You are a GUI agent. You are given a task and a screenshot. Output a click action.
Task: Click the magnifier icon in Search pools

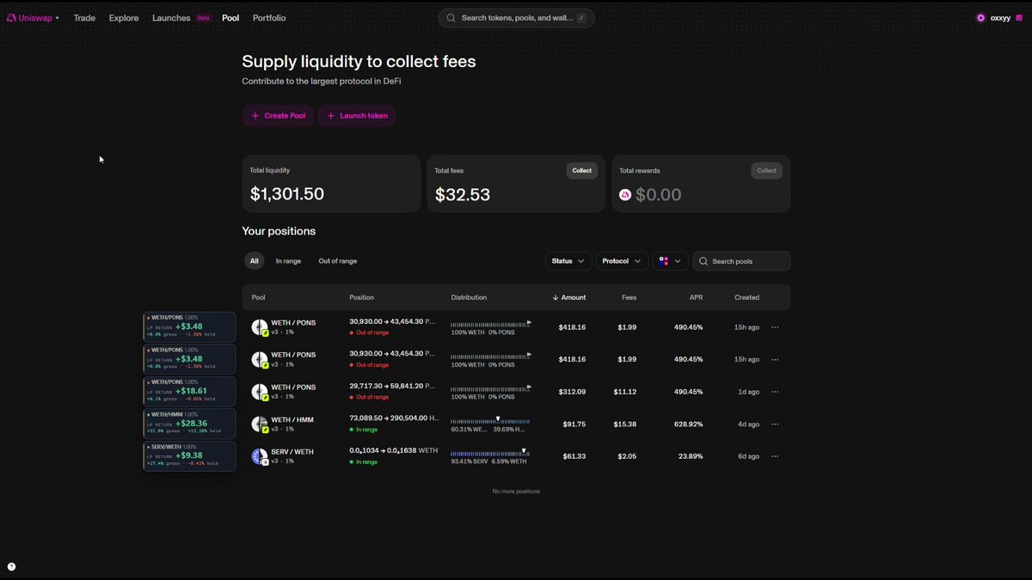704,261
